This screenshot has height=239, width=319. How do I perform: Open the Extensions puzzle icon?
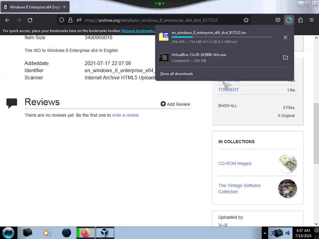[x=300, y=20]
